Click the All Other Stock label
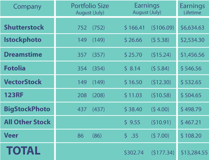Viewport: 209px width, 160px height. click(x=27, y=122)
